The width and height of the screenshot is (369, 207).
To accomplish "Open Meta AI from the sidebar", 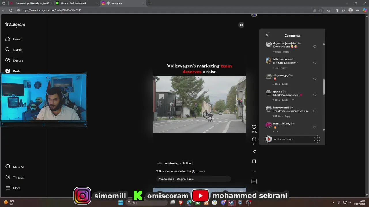I will point(14,167).
